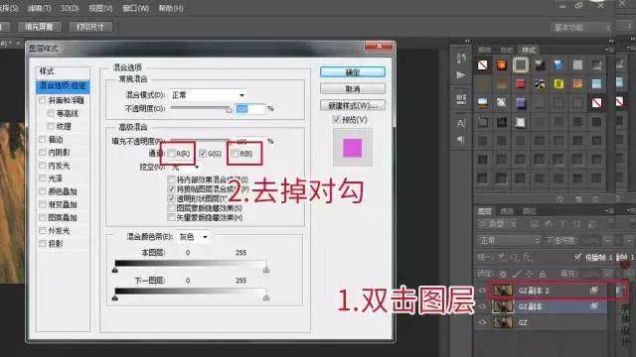Open the 混合颜色带 灰色 dropdown
The height and width of the screenshot is (357, 636).
click(x=193, y=237)
